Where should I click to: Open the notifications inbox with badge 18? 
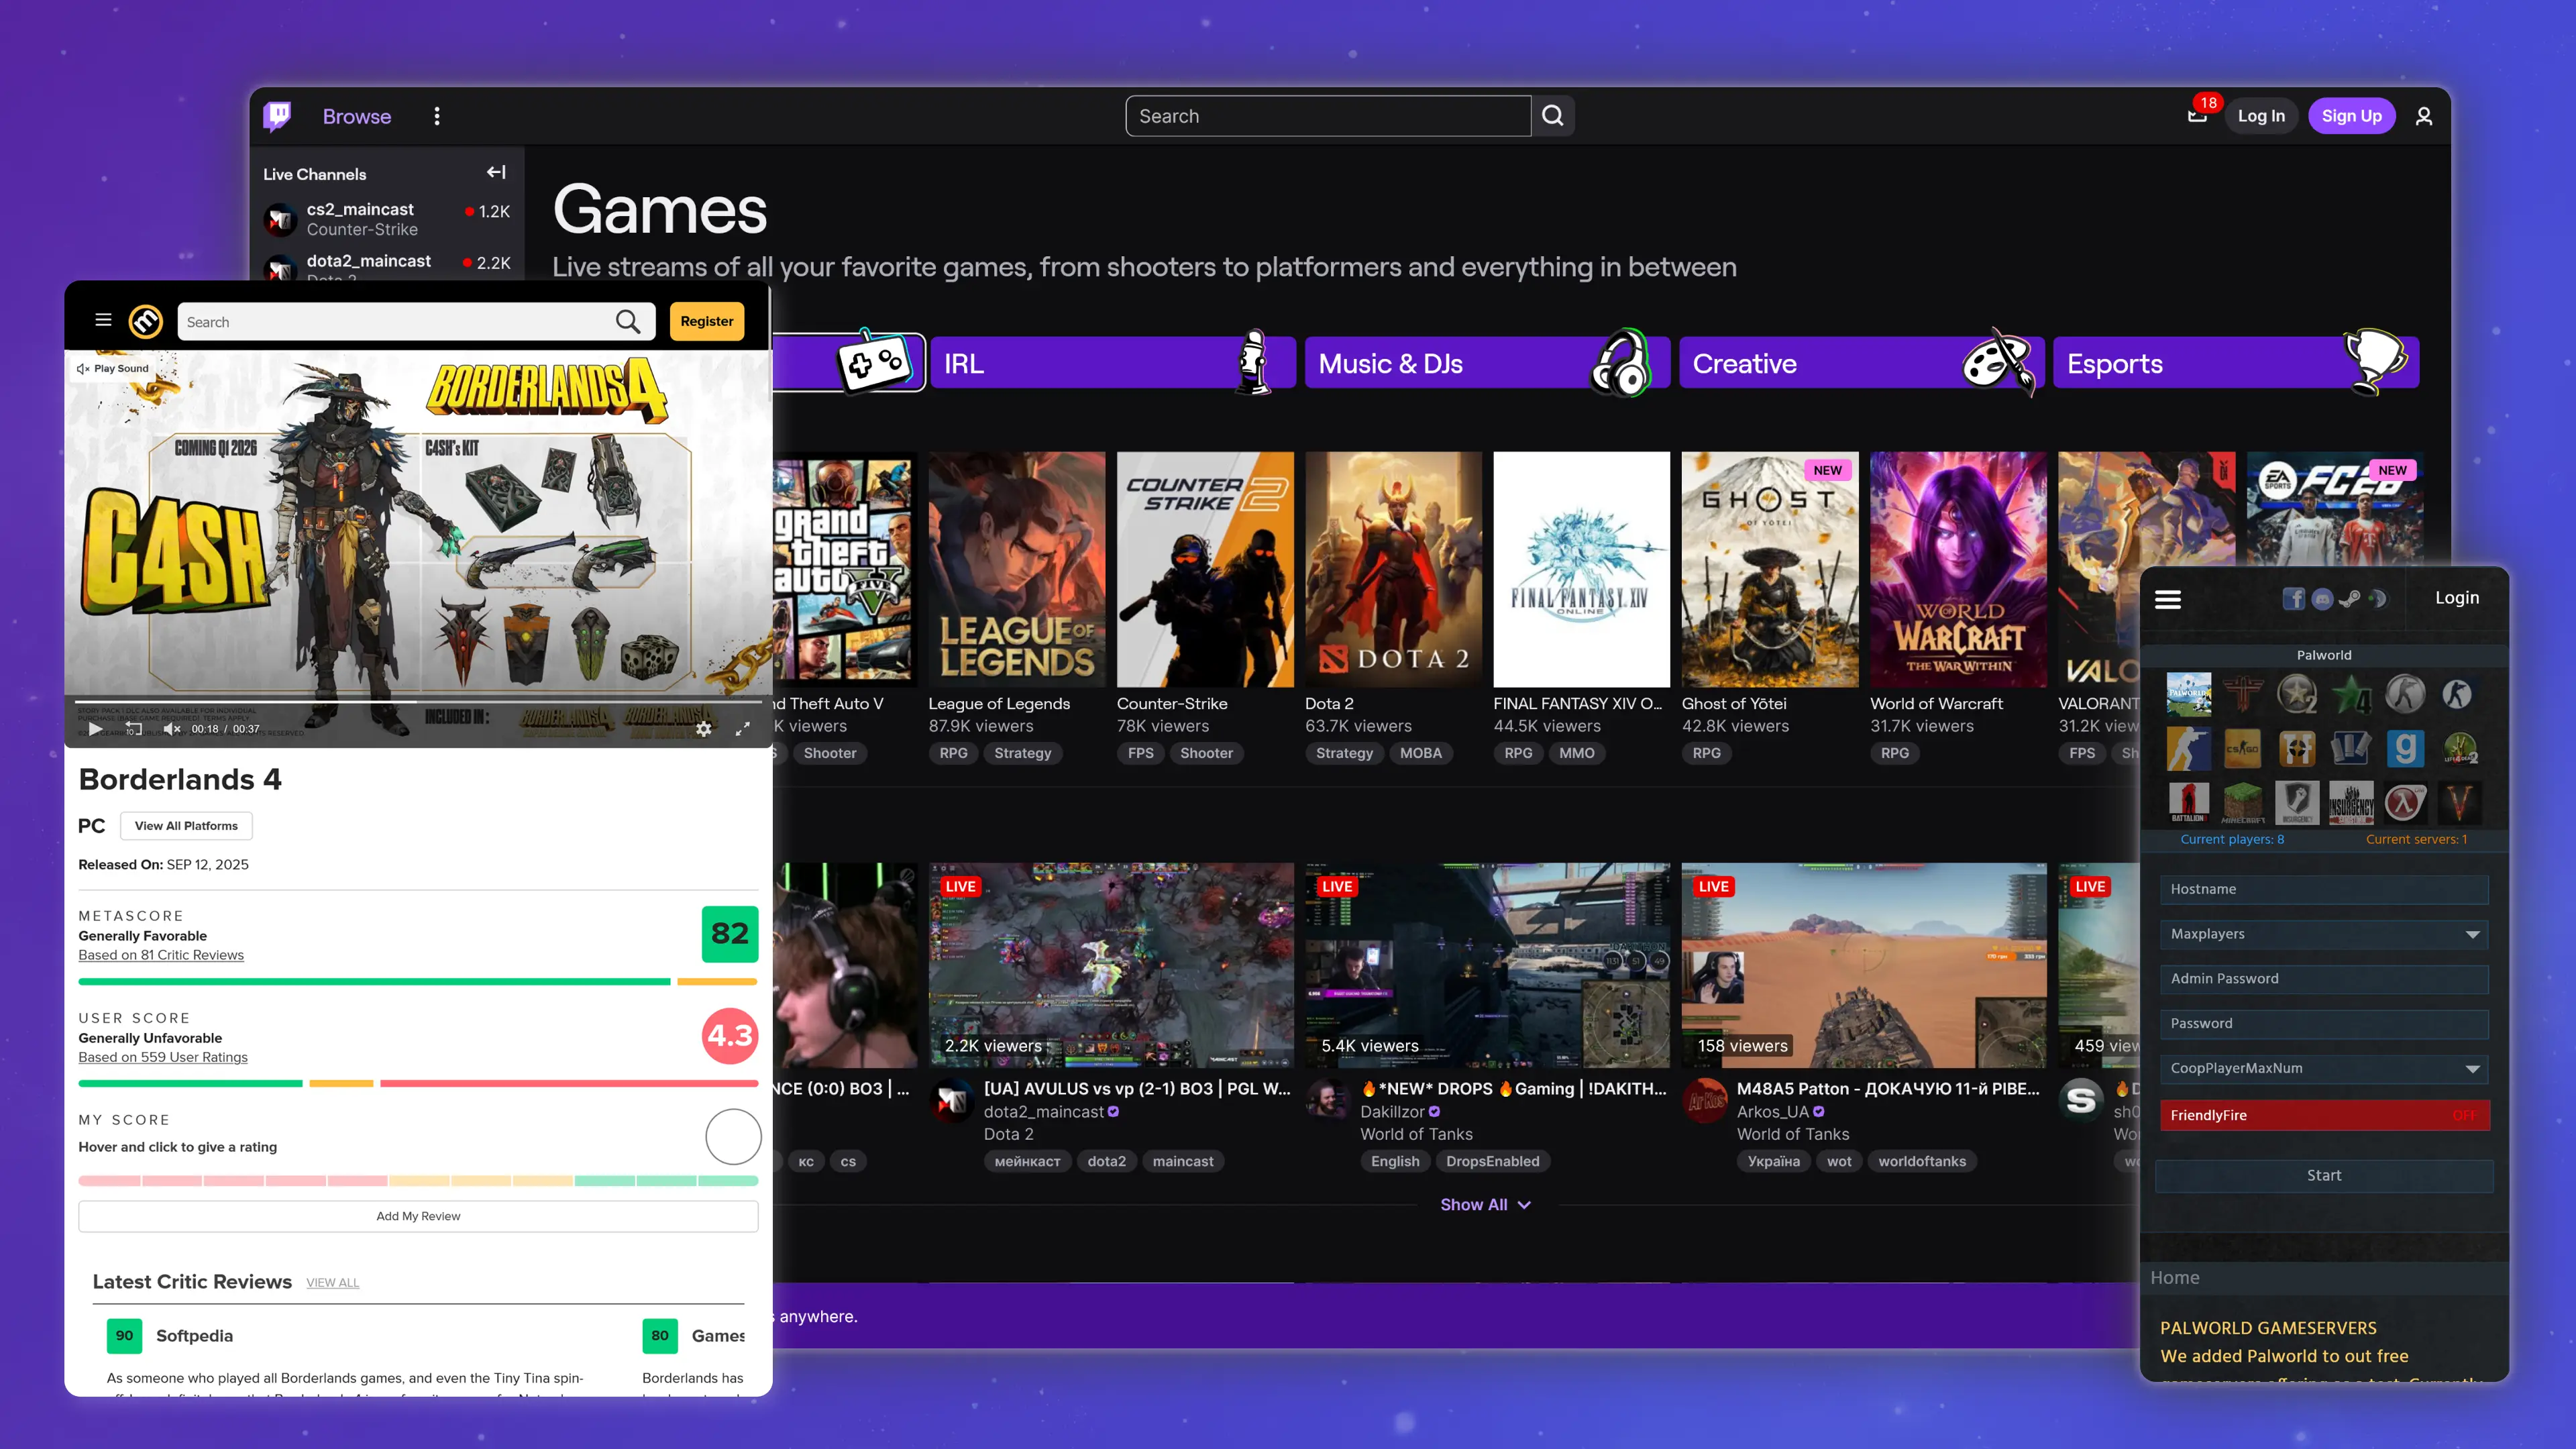[2197, 116]
